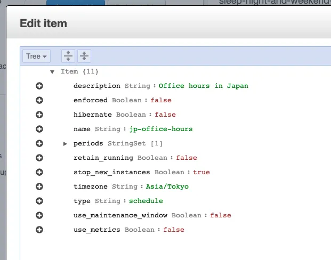Click the plus icon beside description row
This screenshot has width=331, height=260.
point(39,86)
